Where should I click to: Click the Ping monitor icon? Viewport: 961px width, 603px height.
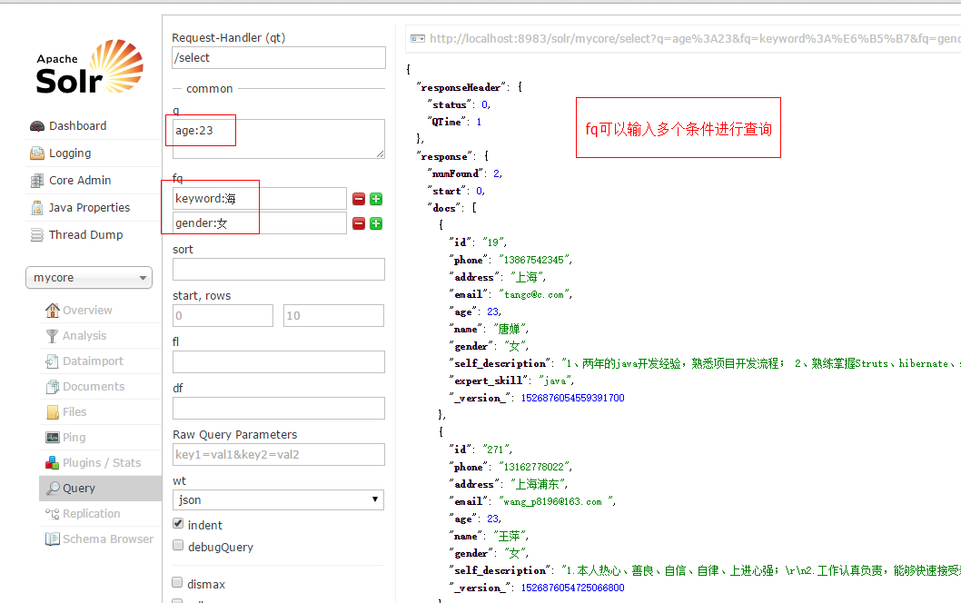(x=53, y=438)
